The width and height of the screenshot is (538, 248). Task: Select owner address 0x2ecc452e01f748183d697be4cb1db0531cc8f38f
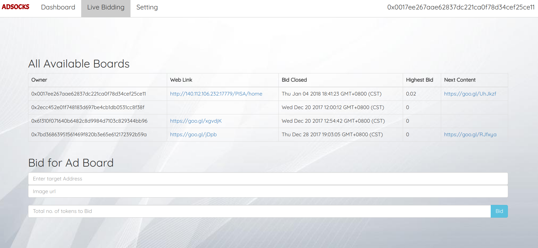pyautogui.click(x=88, y=107)
